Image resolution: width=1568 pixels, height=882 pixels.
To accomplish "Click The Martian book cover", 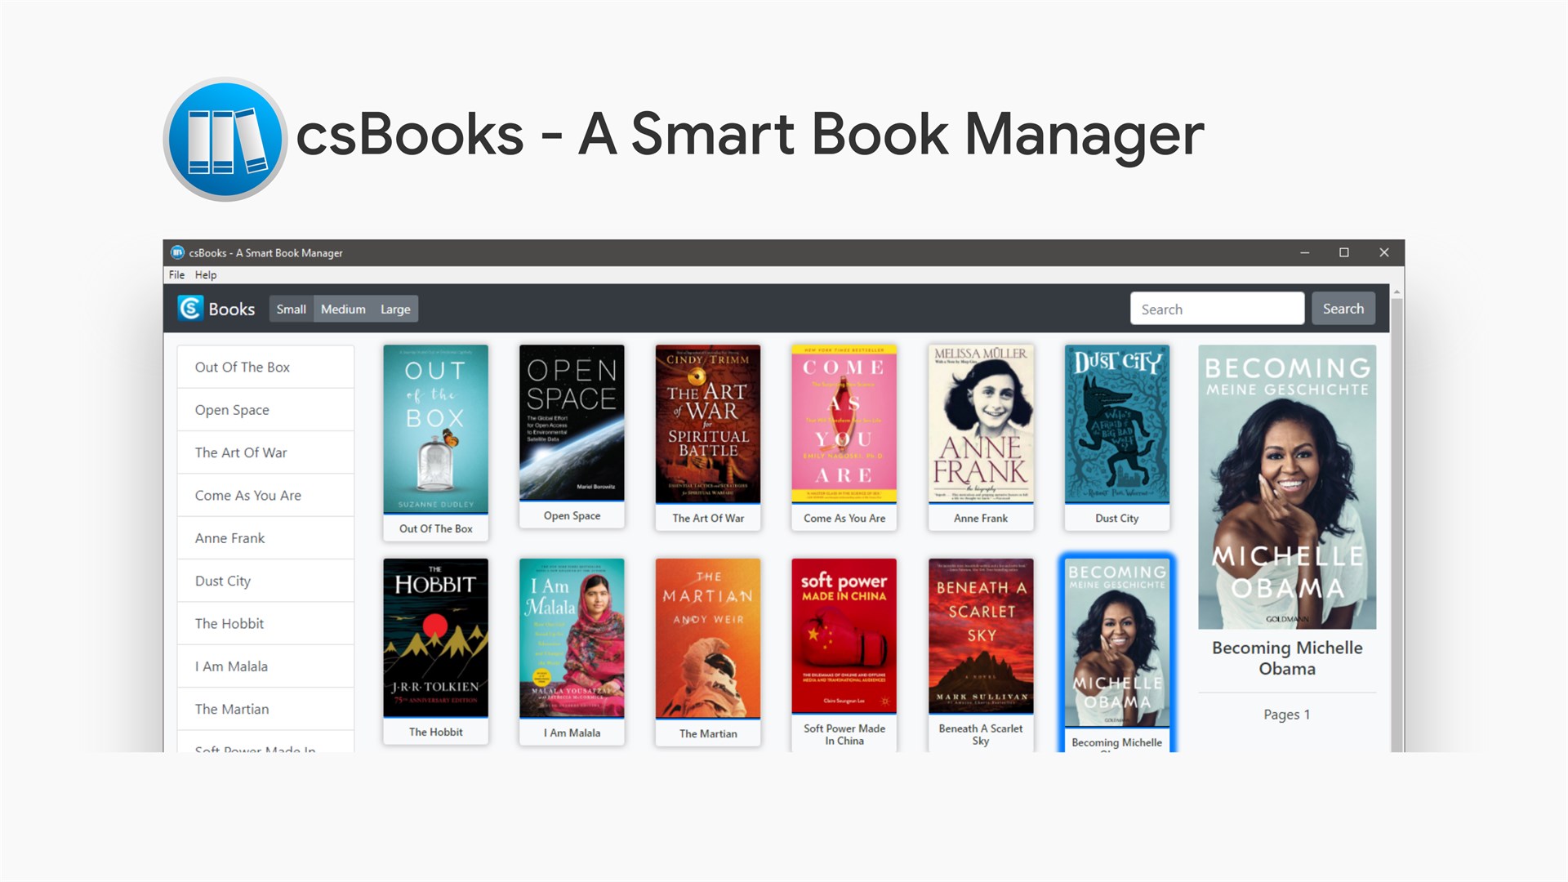I will click(x=708, y=638).
